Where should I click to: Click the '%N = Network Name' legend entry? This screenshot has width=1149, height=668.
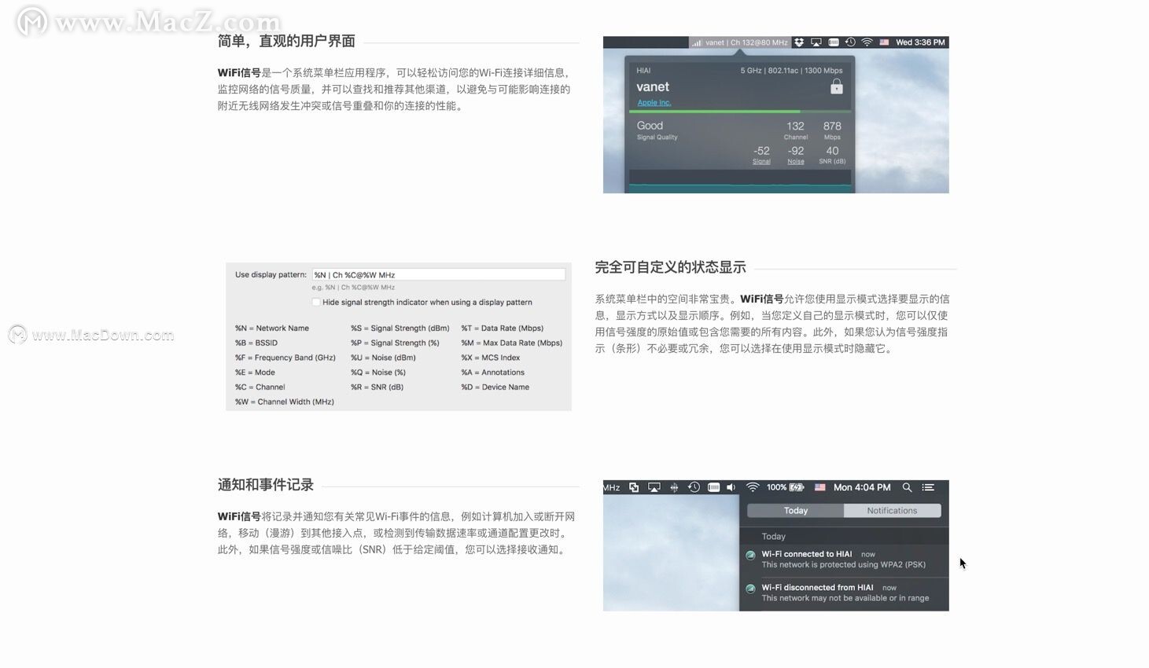coord(272,328)
